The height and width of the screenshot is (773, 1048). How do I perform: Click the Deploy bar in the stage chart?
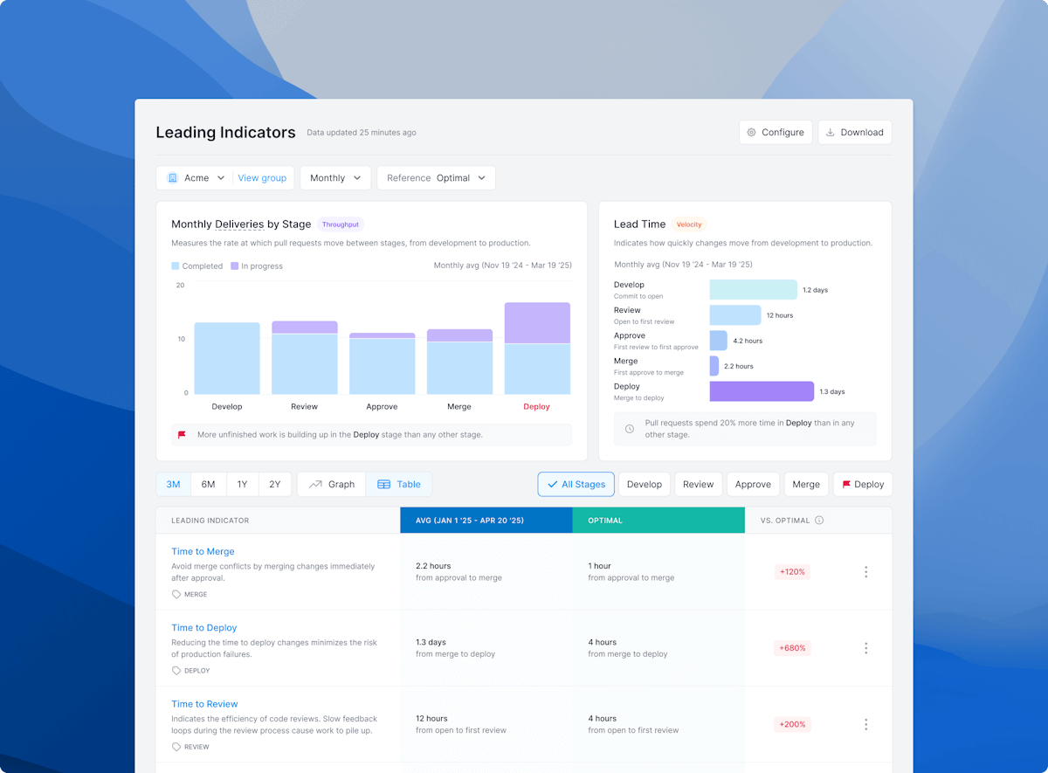coord(536,349)
